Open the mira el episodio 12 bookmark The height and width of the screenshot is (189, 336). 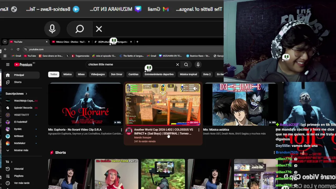104,56
